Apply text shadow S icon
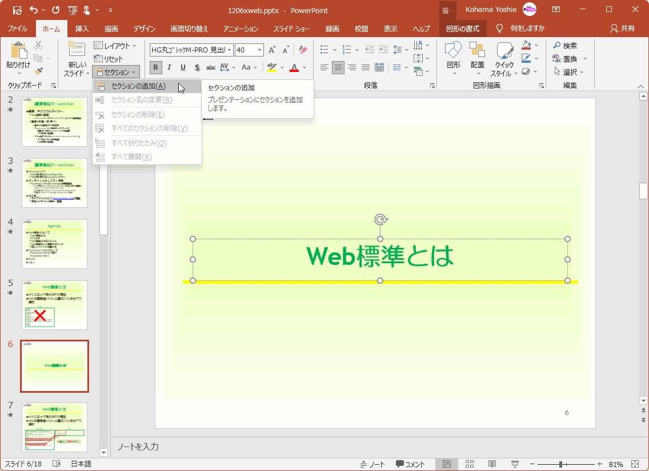The image size is (649, 471). (197, 67)
